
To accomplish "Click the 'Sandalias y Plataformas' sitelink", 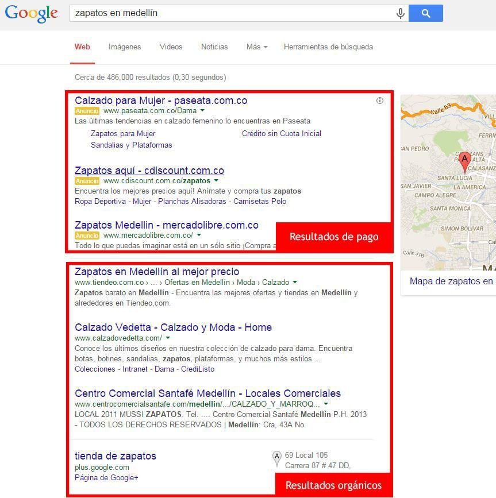I will (131, 145).
